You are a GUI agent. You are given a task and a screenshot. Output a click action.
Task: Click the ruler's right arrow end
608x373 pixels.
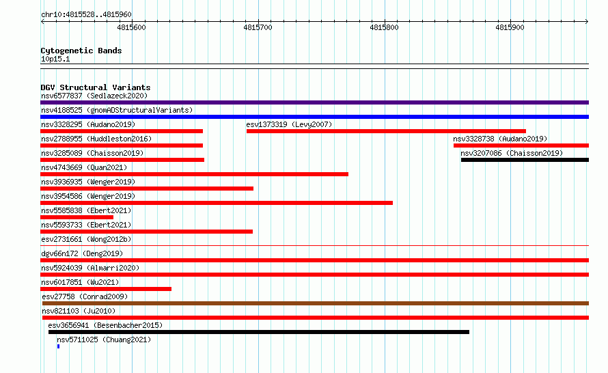pos(587,22)
